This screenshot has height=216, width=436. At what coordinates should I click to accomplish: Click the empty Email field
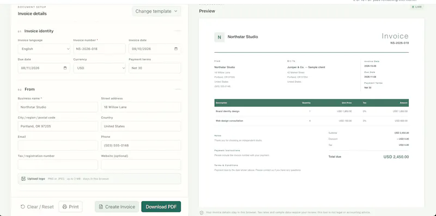coord(58,145)
